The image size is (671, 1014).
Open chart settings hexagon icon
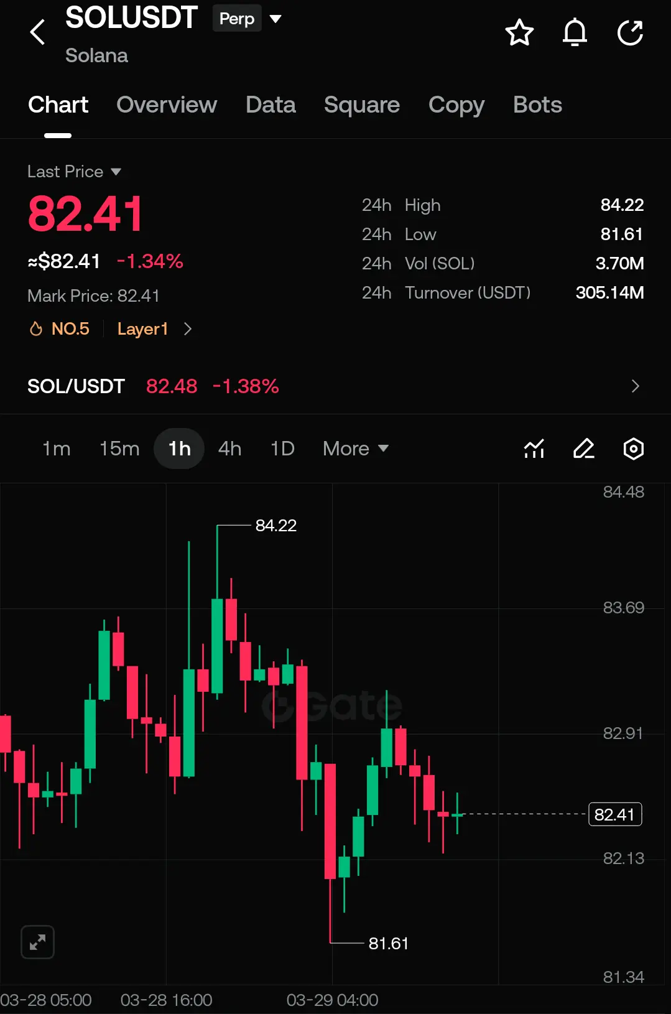(x=633, y=449)
